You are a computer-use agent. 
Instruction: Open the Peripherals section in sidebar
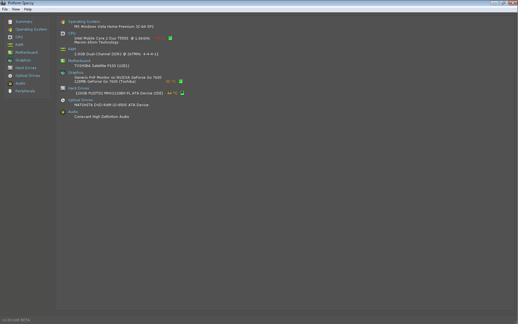25,91
